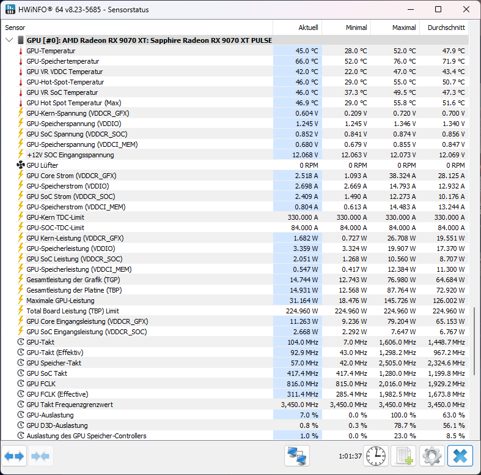Click clock icon beside GPU-Takt row
Image resolution: width=481 pixels, height=475 pixels.
click(21, 342)
